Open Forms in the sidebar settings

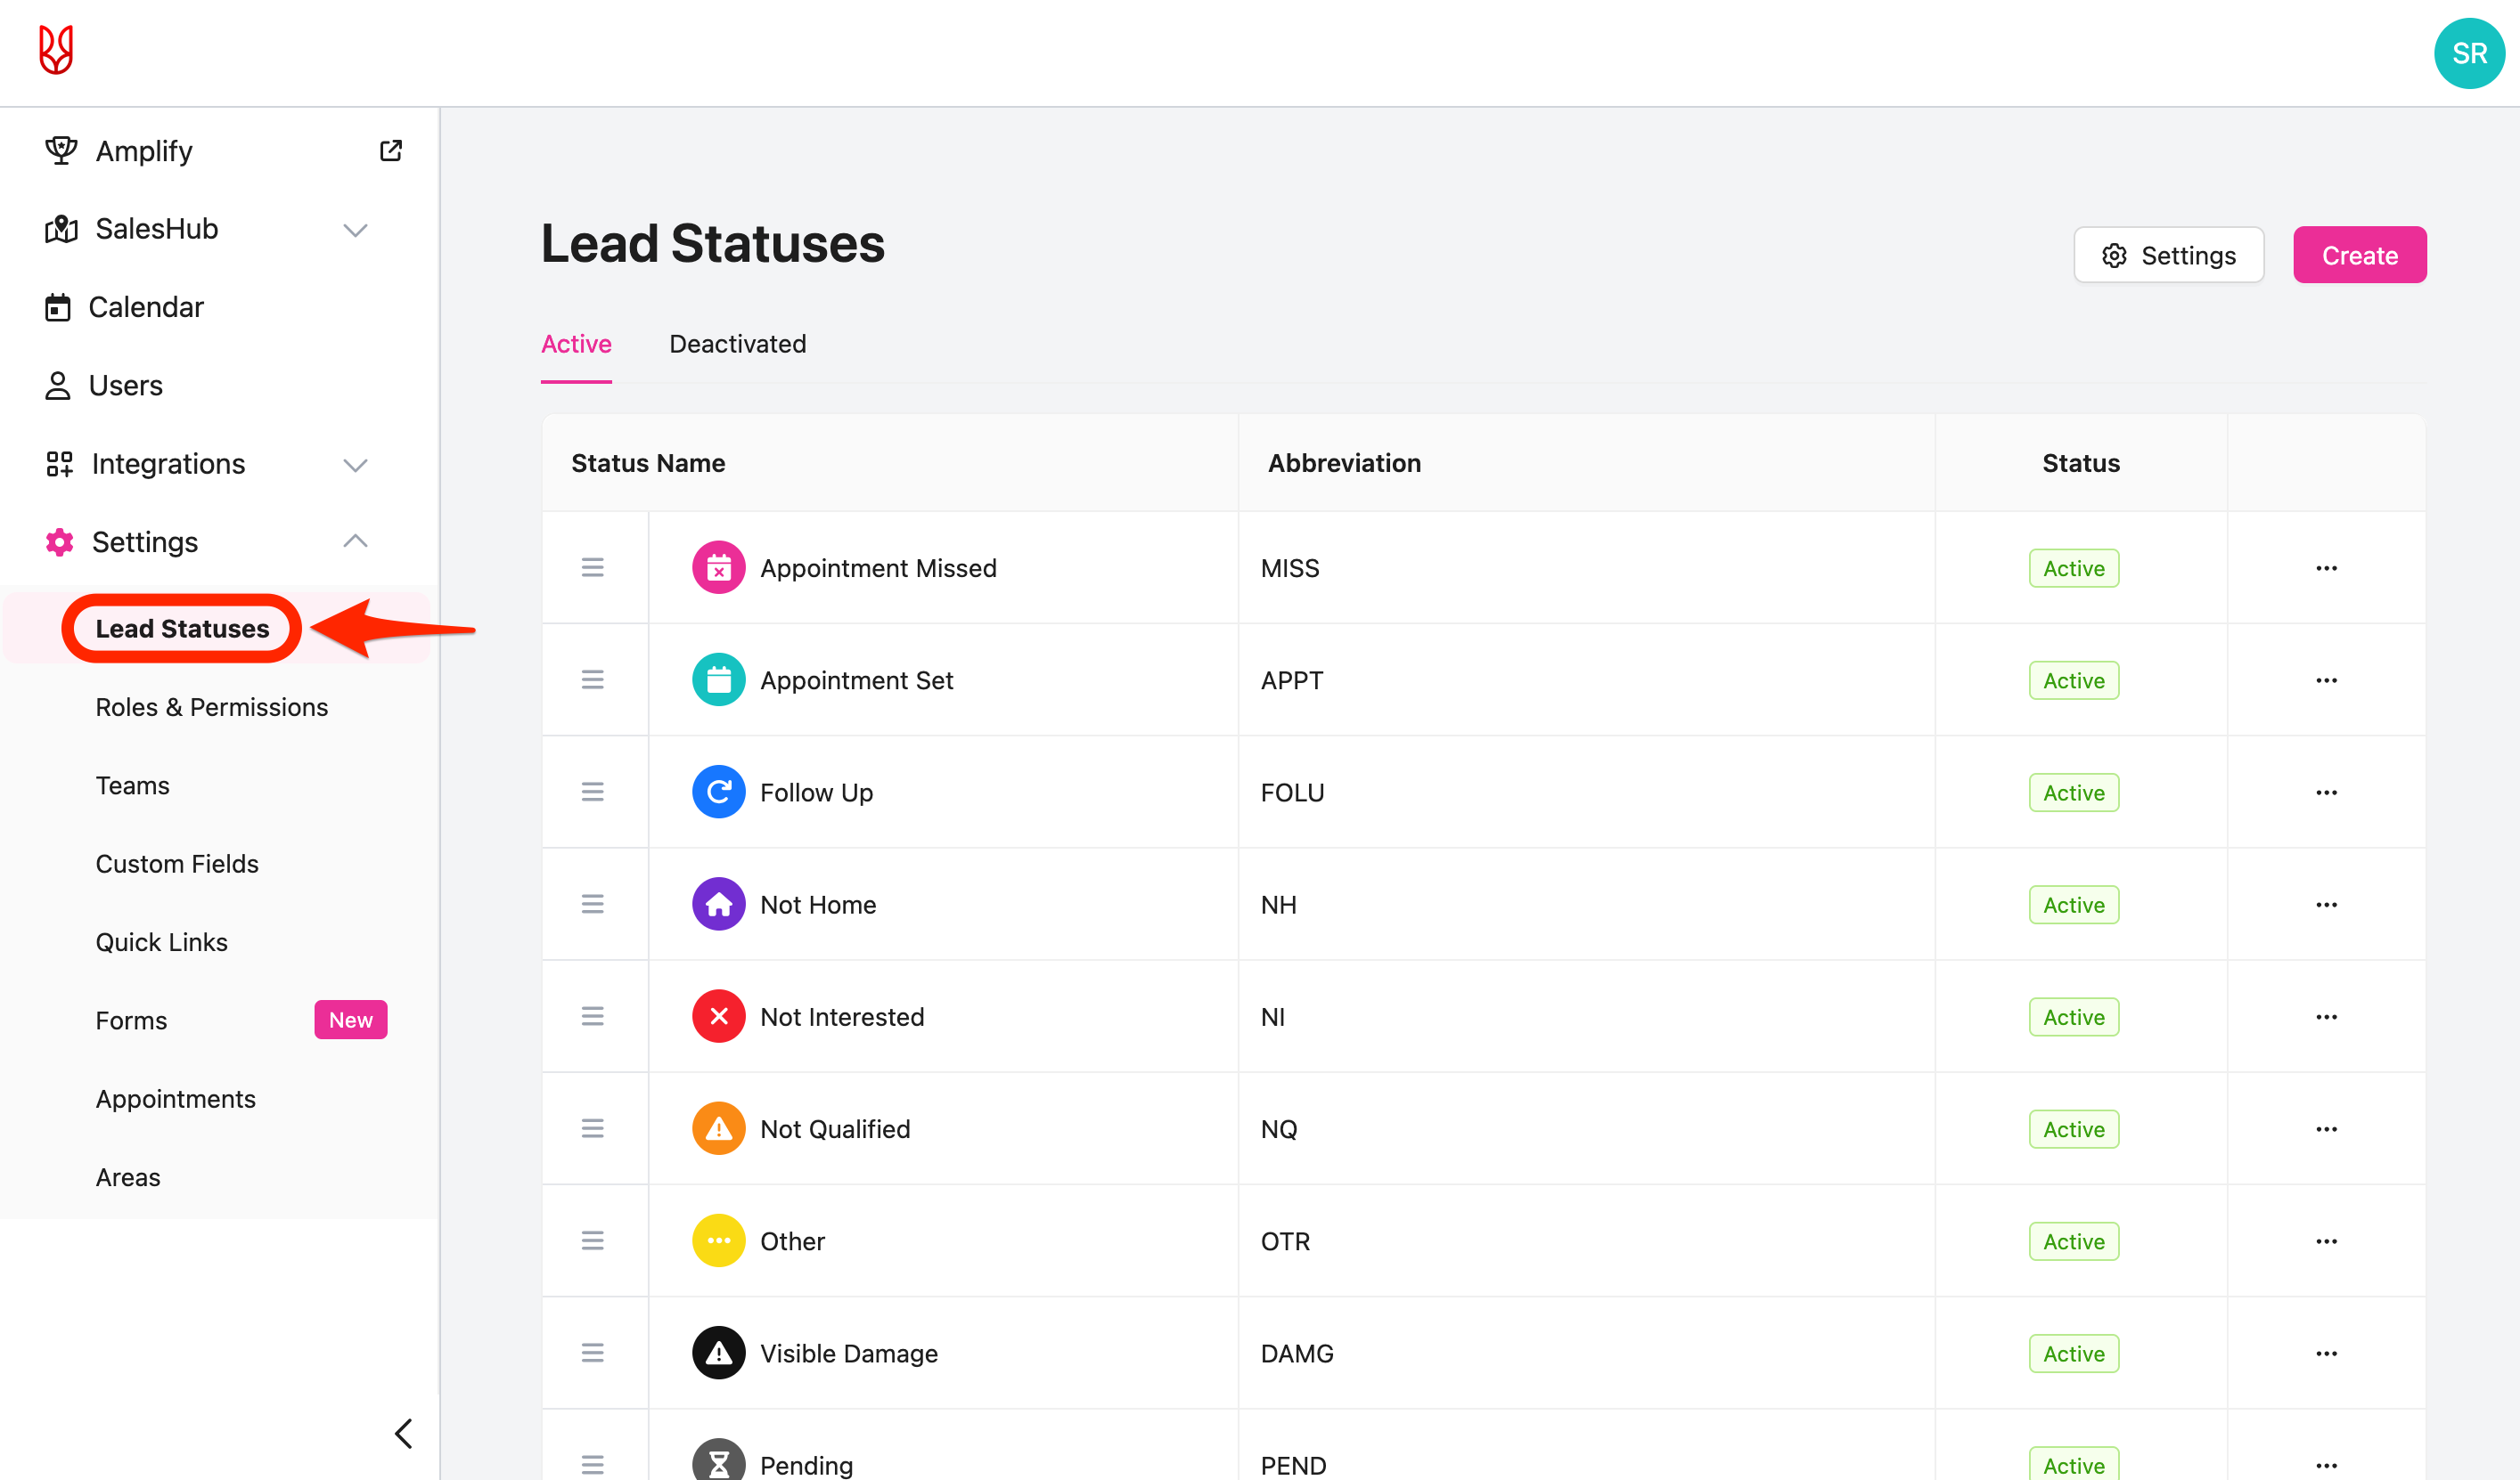click(131, 1021)
